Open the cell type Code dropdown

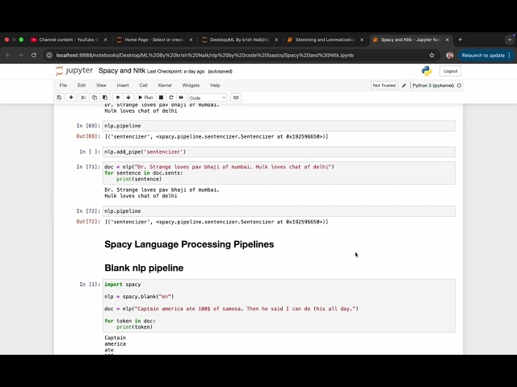(208, 98)
